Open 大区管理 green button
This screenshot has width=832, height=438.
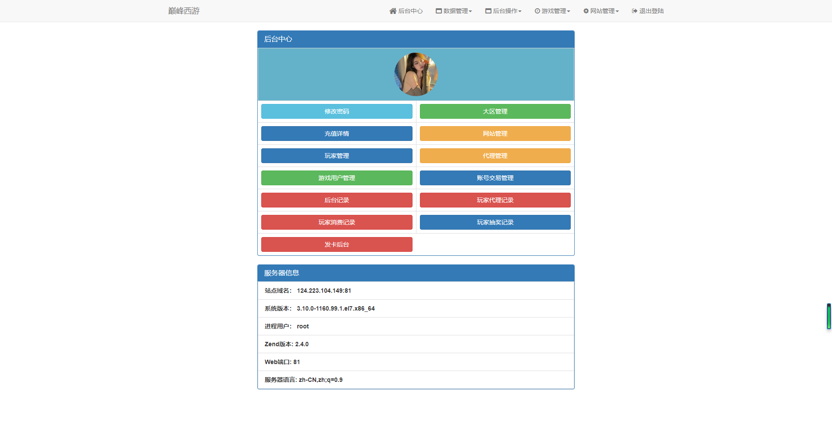tap(495, 111)
